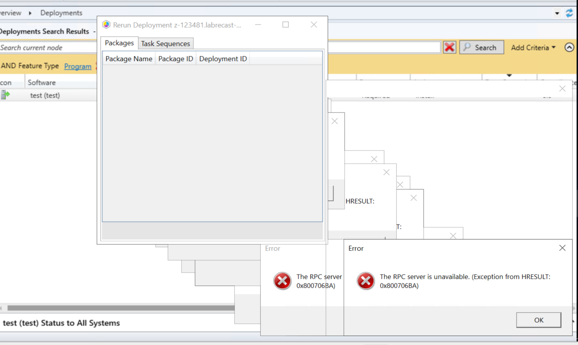The image size is (578, 345).
Task: Click the breadcrumb arrow before Deployments
Action: click(30, 13)
